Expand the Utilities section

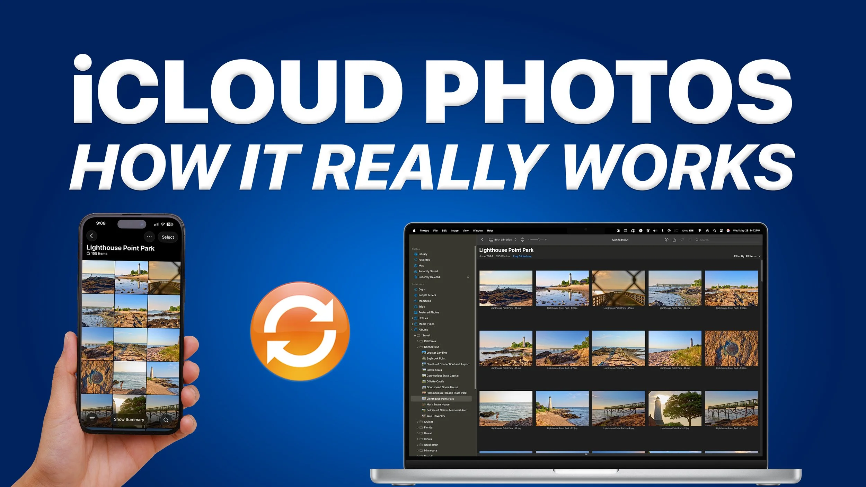click(412, 318)
